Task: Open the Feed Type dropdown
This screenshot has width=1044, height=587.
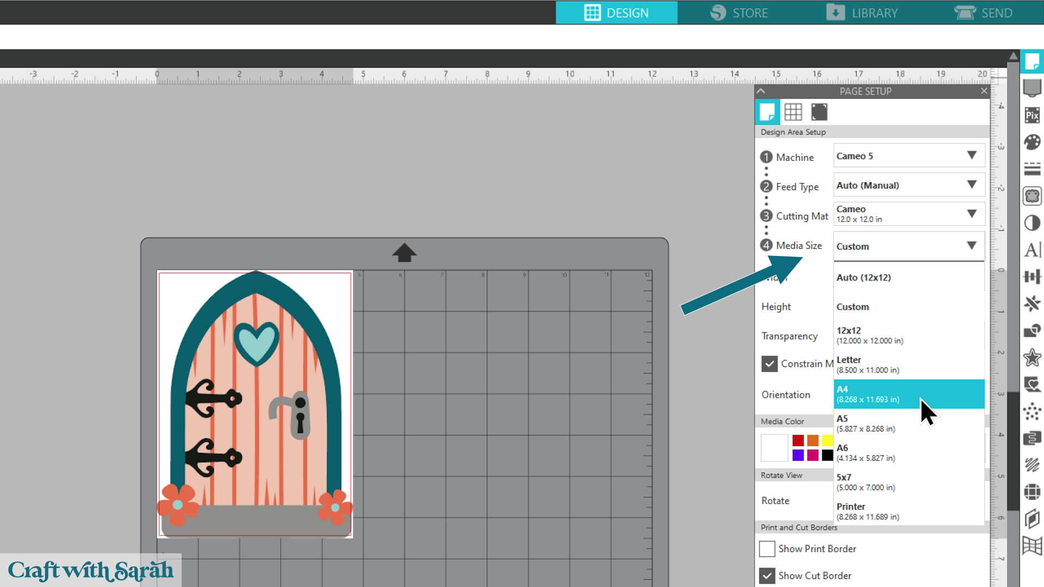Action: pyautogui.click(x=909, y=185)
